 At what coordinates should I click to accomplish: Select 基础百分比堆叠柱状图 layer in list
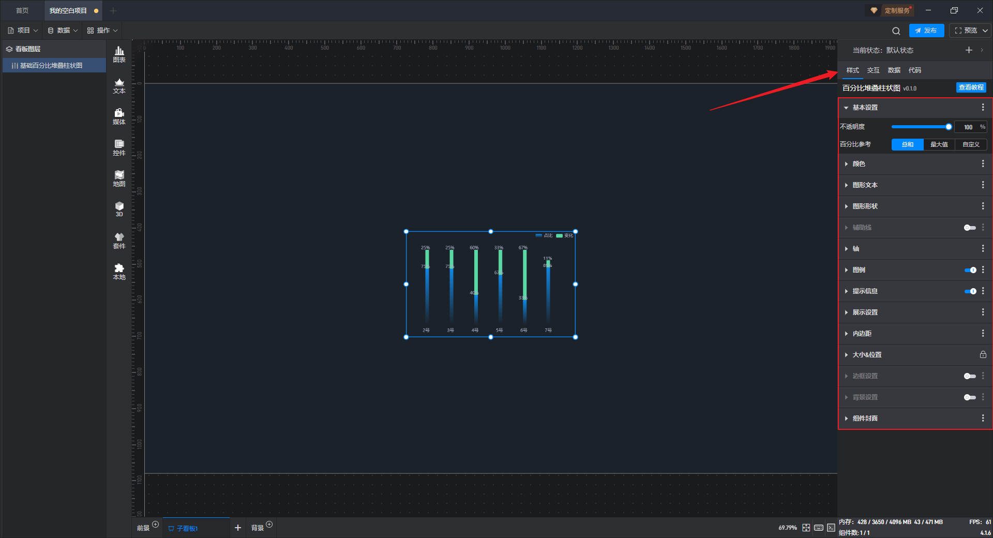coord(54,66)
